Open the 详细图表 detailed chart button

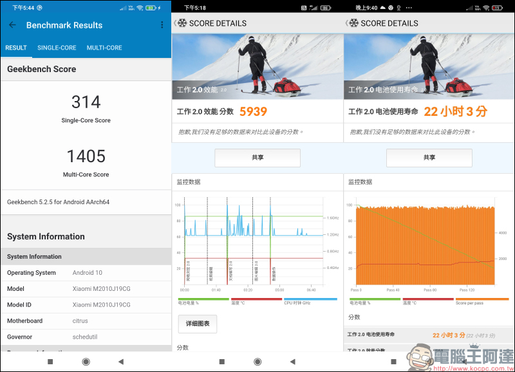[198, 324]
